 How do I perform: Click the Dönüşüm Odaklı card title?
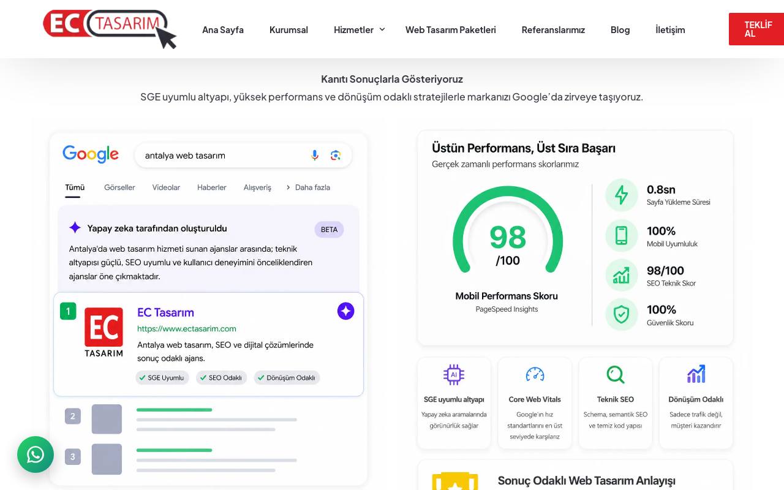click(x=696, y=399)
